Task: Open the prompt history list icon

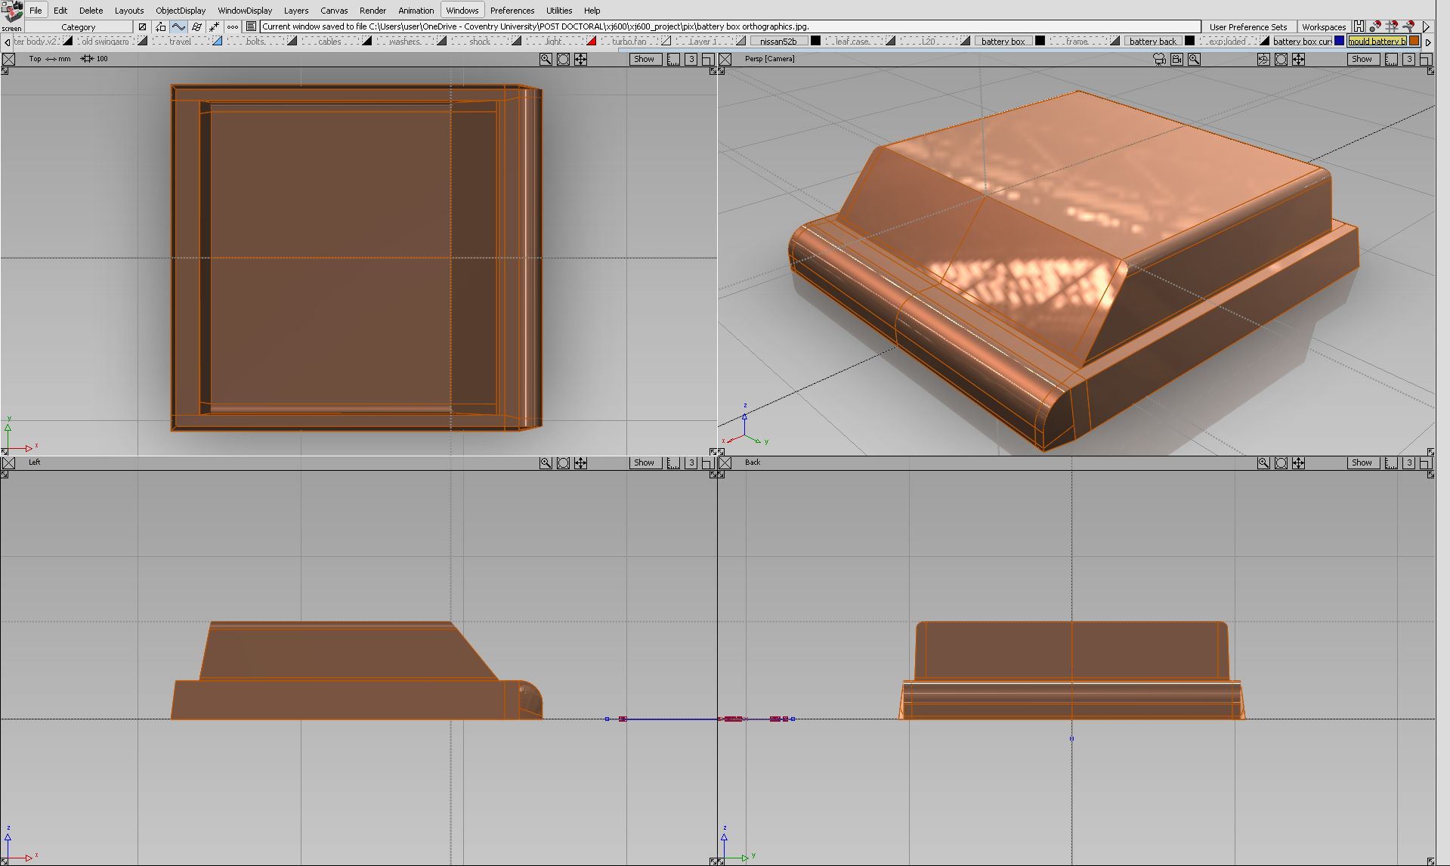Action: pos(252,26)
